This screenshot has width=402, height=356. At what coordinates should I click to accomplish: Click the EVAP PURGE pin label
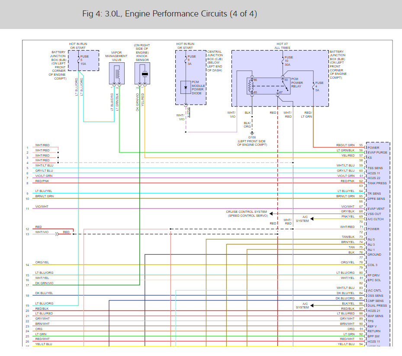coord(377,153)
